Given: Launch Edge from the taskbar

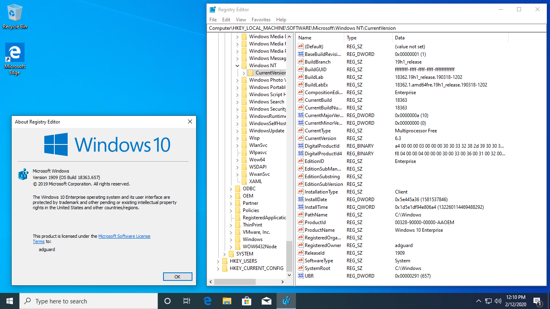Looking at the screenshot, I should click(x=208, y=301).
